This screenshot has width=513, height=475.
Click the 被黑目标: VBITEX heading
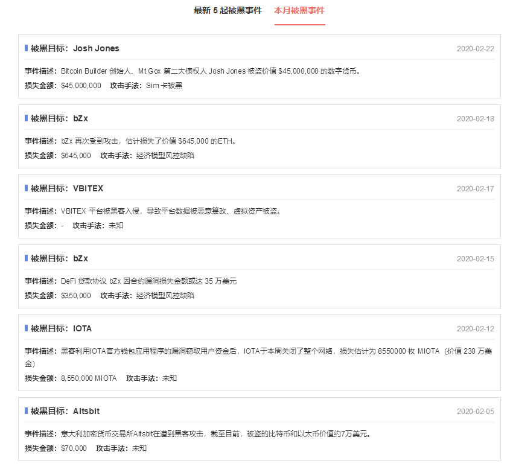[x=67, y=188]
